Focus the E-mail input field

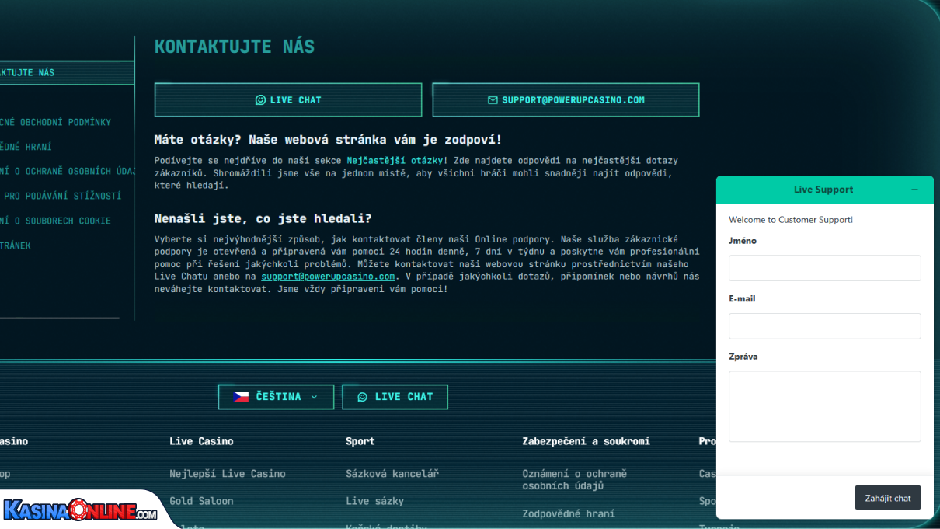pyautogui.click(x=824, y=326)
